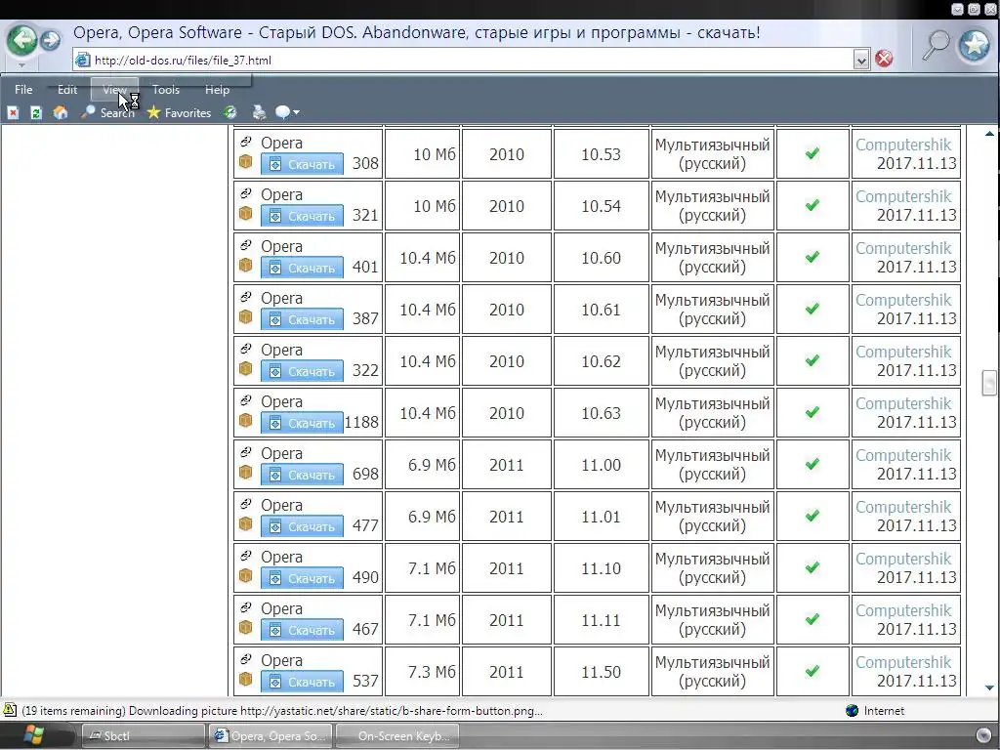Viewport: 1000px width, 750px height.
Task: Click the package box icon in the 11.01 row
Action: (245, 523)
